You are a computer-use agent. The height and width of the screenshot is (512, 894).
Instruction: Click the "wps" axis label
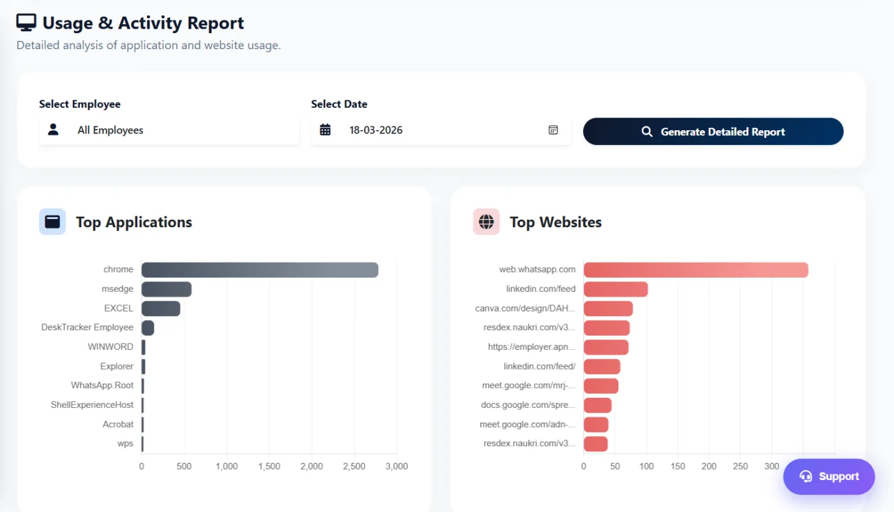125,444
